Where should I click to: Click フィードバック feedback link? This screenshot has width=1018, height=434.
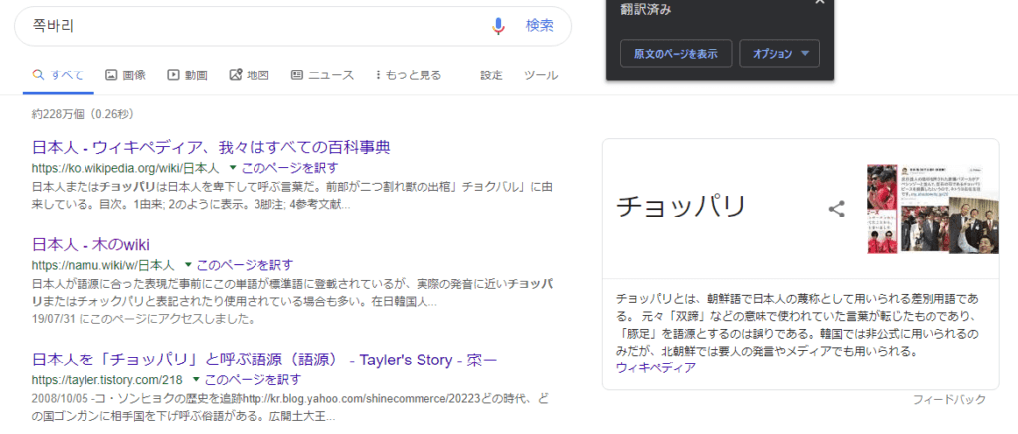948,399
